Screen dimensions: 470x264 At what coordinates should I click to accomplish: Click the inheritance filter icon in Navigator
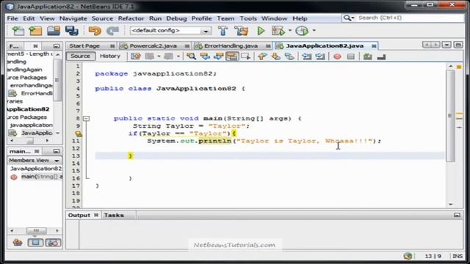coord(18,243)
